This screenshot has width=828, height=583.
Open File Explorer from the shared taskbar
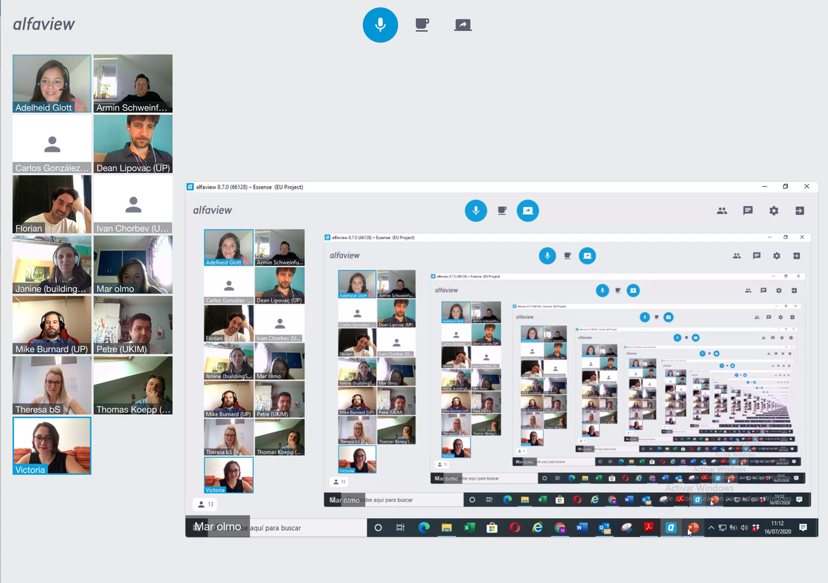click(446, 528)
